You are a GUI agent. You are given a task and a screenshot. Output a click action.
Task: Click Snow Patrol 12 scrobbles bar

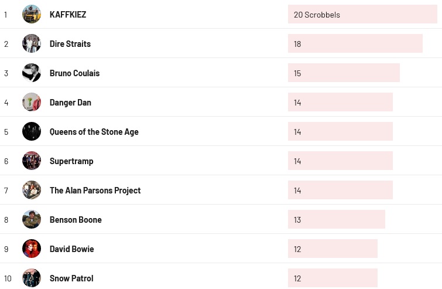point(333,278)
